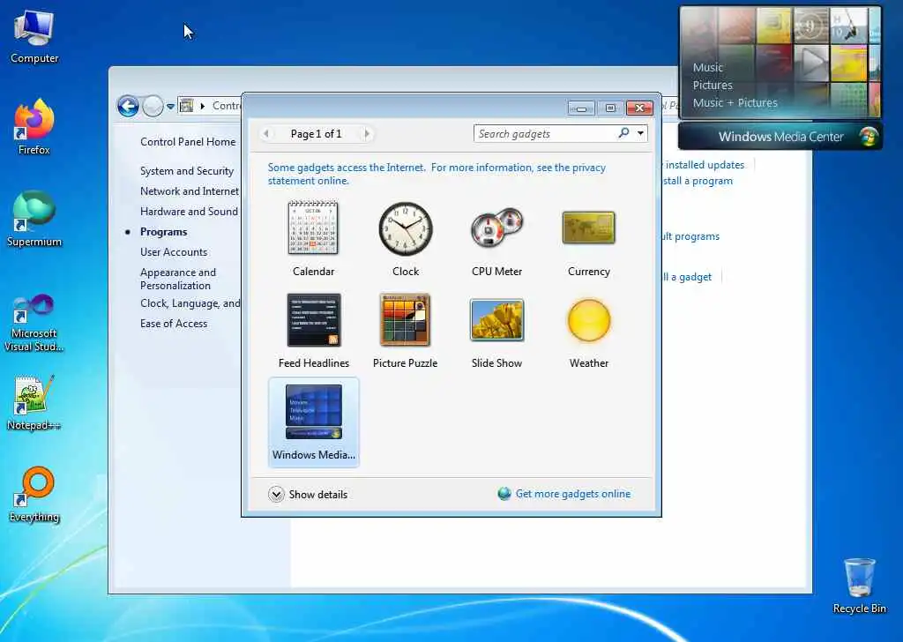Open view installed updates link
The image size is (903, 642).
[x=703, y=165]
